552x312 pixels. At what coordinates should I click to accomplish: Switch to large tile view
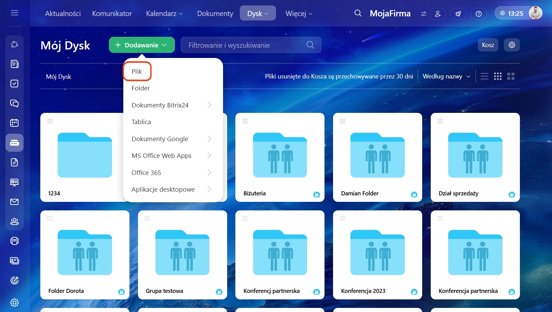pos(511,76)
